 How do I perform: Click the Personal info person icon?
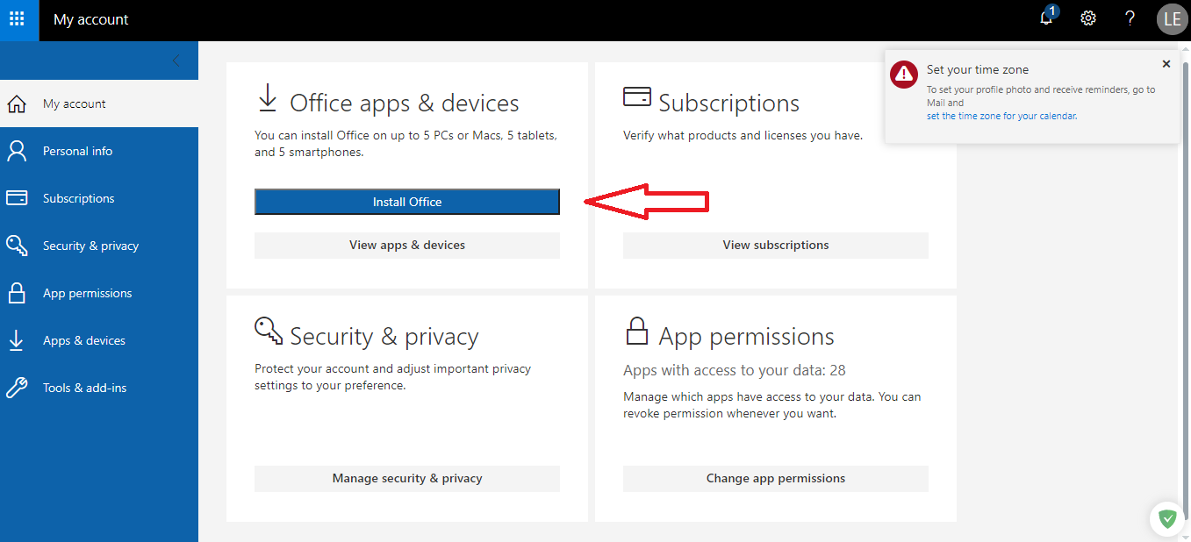(x=17, y=151)
